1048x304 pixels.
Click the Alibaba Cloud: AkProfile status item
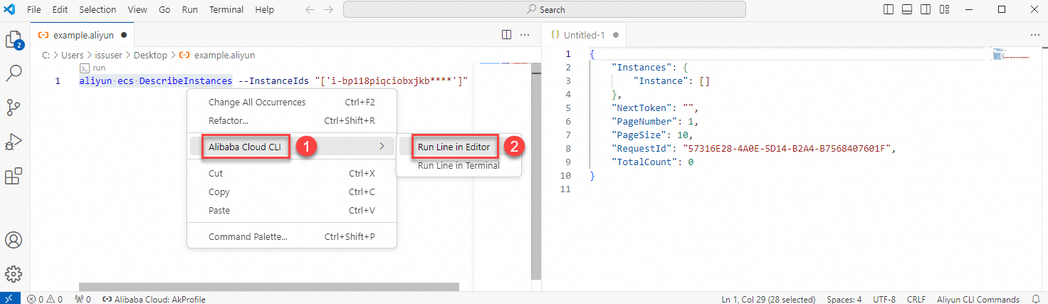(154, 299)
